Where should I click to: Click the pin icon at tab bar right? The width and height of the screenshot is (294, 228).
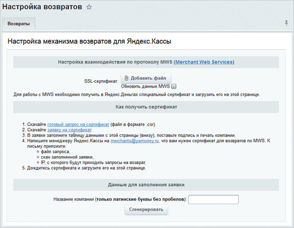tap(286, 23)
